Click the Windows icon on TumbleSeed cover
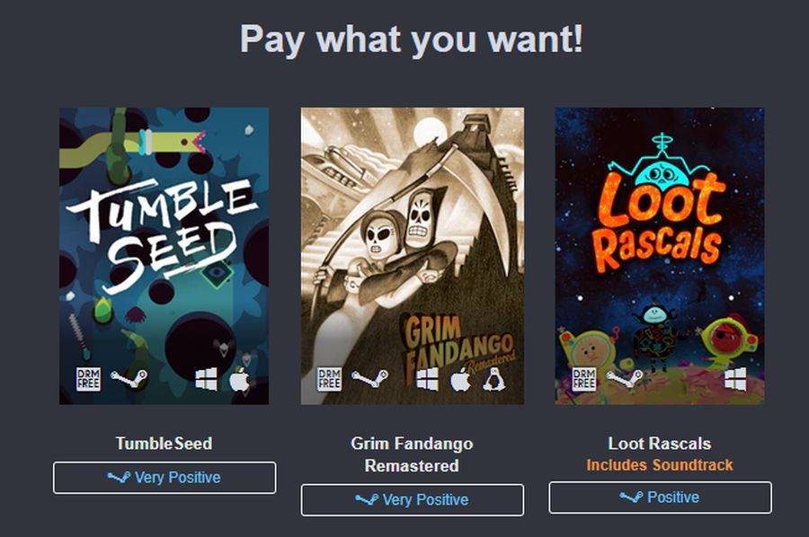 pyautogui.click(x=207, y=379)
